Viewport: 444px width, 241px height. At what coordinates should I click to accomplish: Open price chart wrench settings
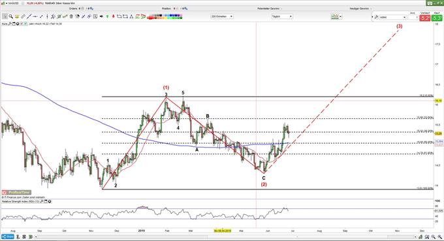tap(10, 24)
